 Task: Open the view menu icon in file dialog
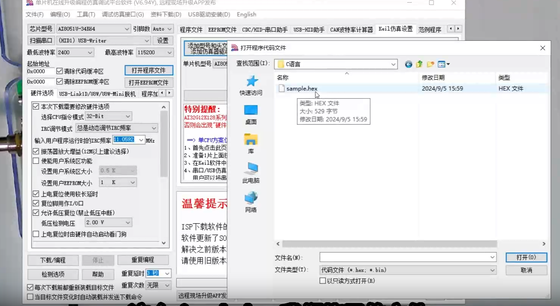click(443, 64)
